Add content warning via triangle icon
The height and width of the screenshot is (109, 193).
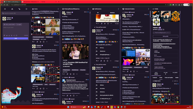point(9,35)
